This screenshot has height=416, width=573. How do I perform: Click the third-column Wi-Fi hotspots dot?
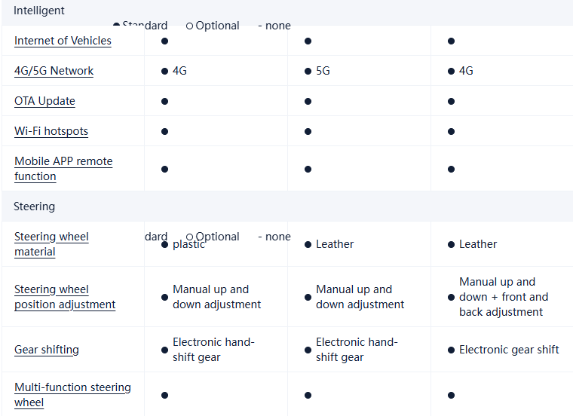tap(451, 131)
